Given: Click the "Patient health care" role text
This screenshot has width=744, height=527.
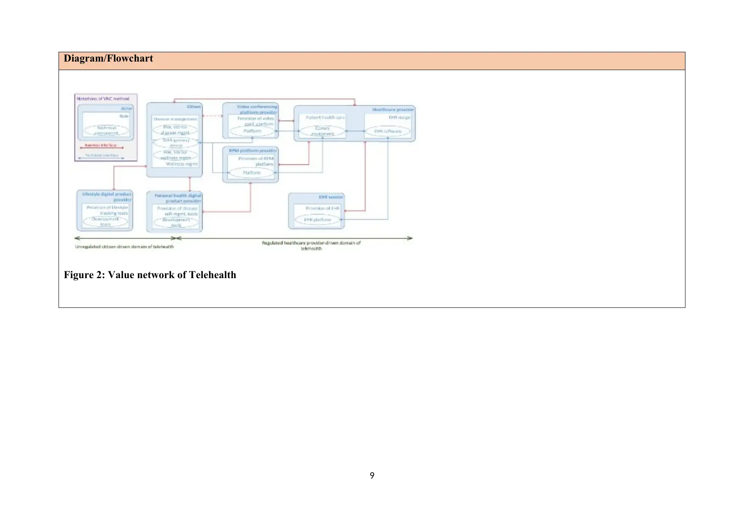Looking at the screenshot, I should click(325, 117).
